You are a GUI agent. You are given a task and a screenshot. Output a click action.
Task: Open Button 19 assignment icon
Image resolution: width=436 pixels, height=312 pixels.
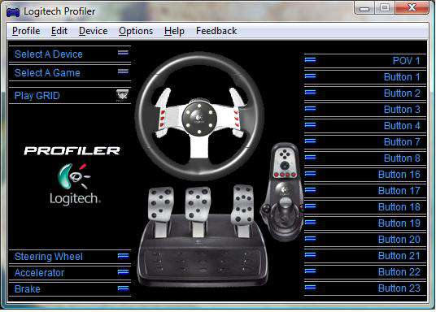pos(310,223)
